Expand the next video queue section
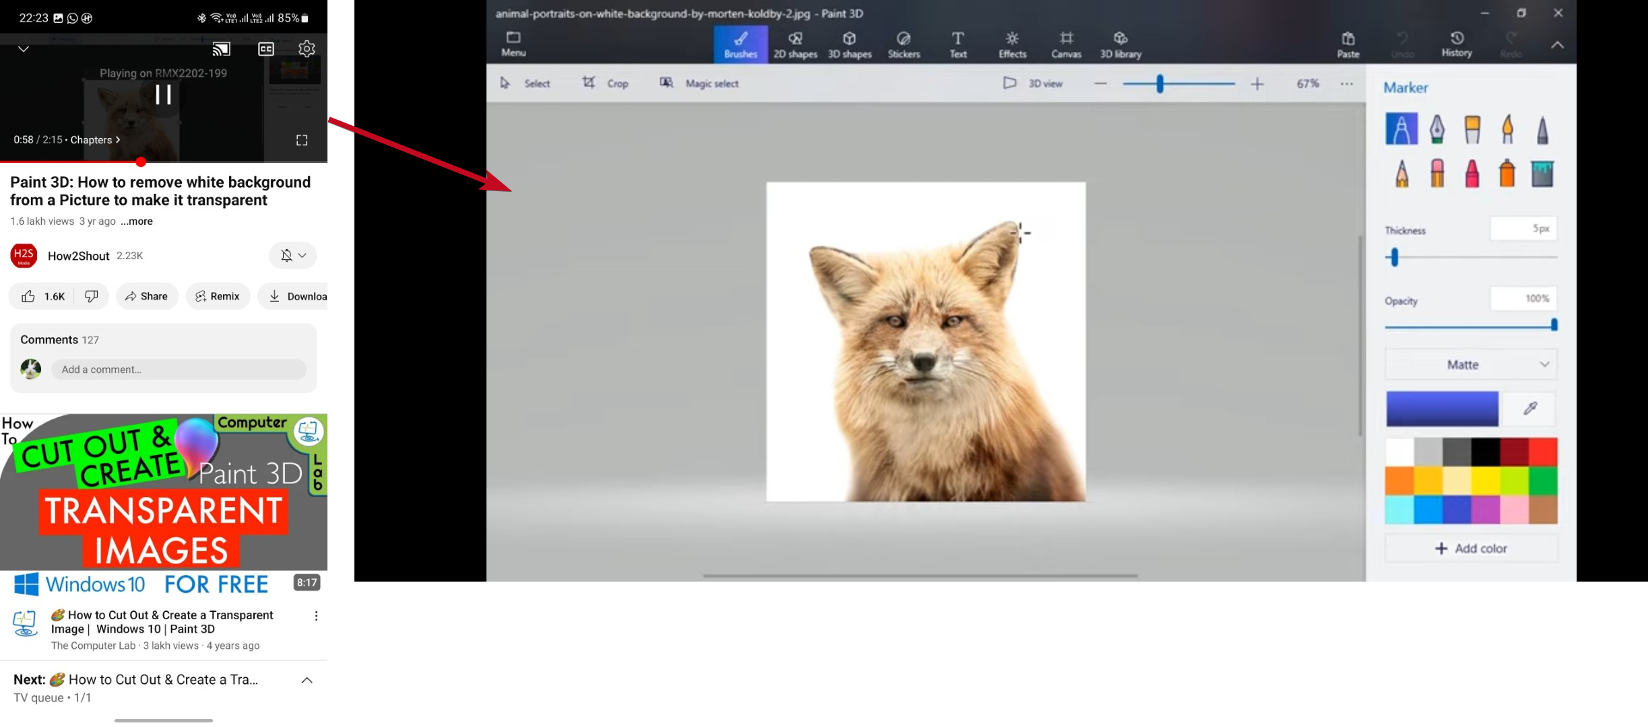 [x=306, y=681]
